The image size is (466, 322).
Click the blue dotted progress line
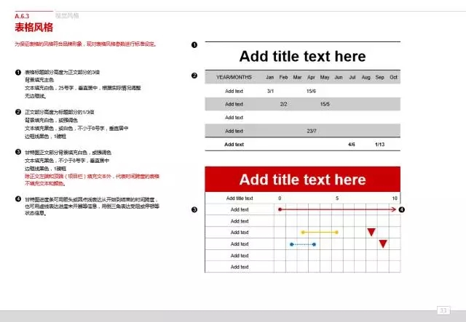[x=303, y=244]
